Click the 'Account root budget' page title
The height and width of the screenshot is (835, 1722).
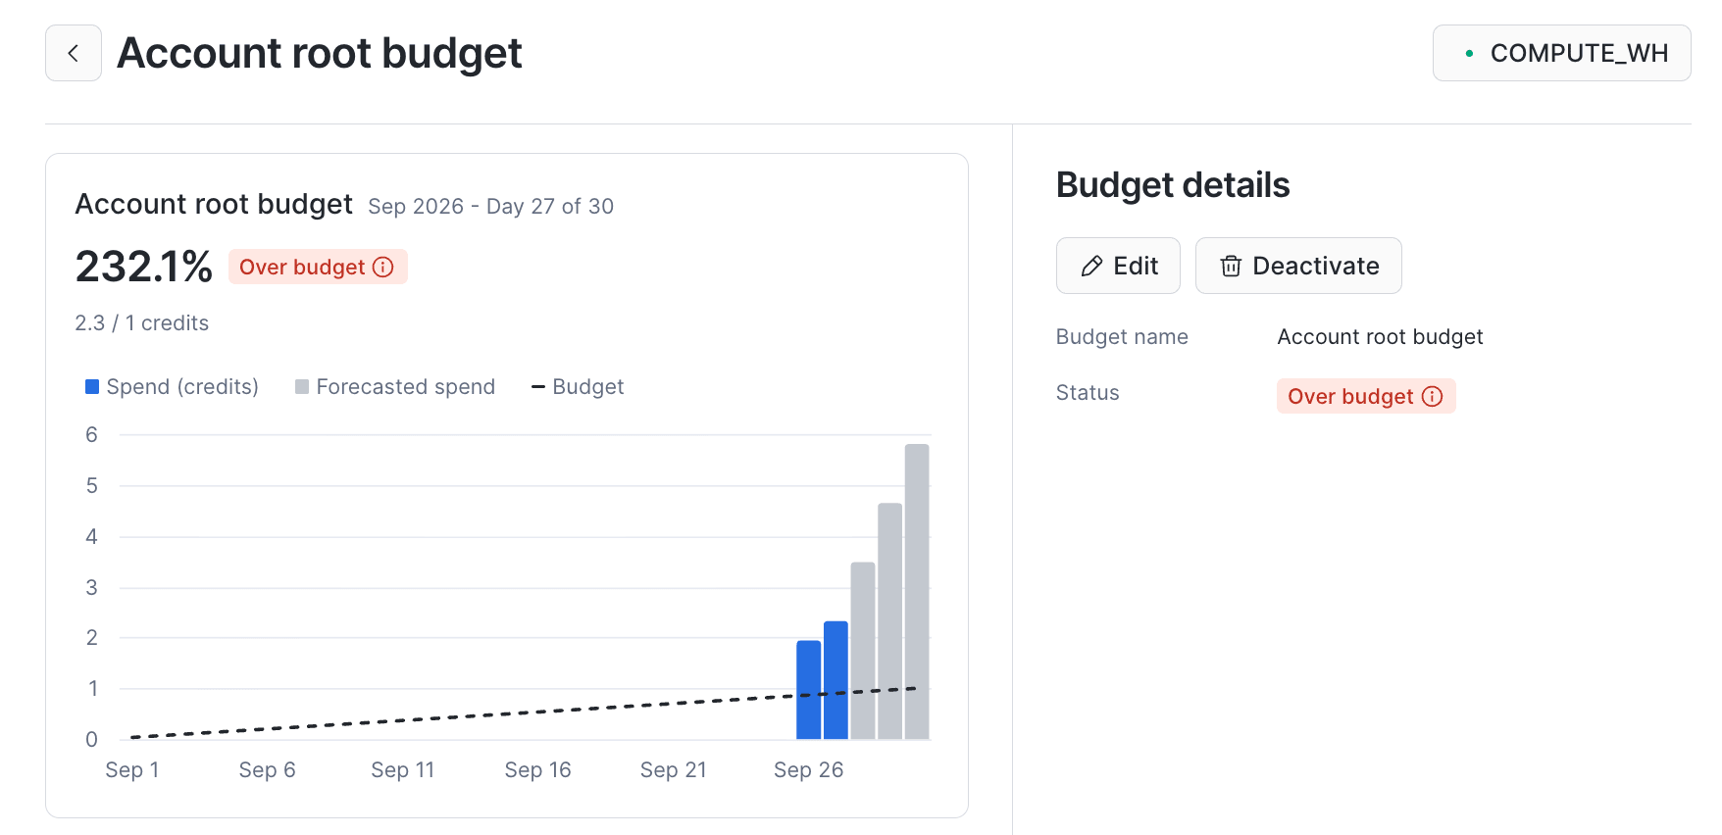(x=320, y=53)
